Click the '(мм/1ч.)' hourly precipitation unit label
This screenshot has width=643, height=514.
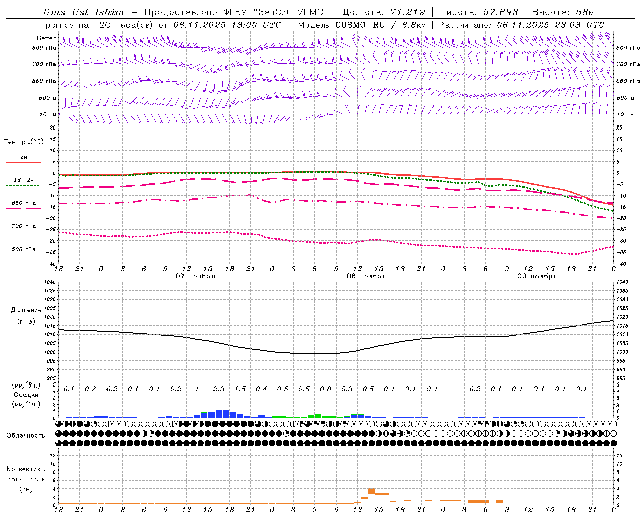click(x=26, y=404)
